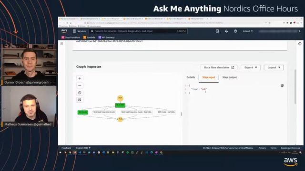305x171 pixels.
Task: Open Cookie preferences
Action: [x=290, y=148]
